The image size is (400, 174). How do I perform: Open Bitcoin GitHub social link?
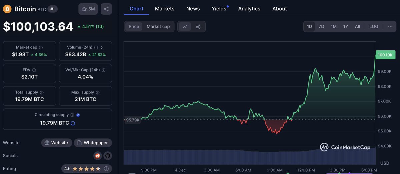pos(107,155)
